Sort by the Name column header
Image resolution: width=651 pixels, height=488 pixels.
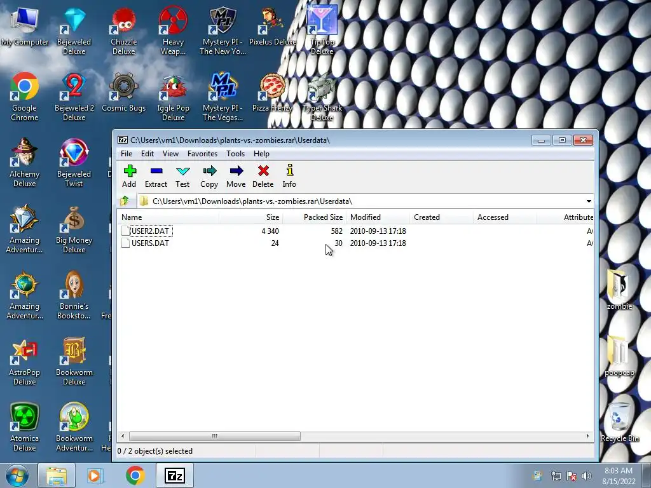coord(168,217)
